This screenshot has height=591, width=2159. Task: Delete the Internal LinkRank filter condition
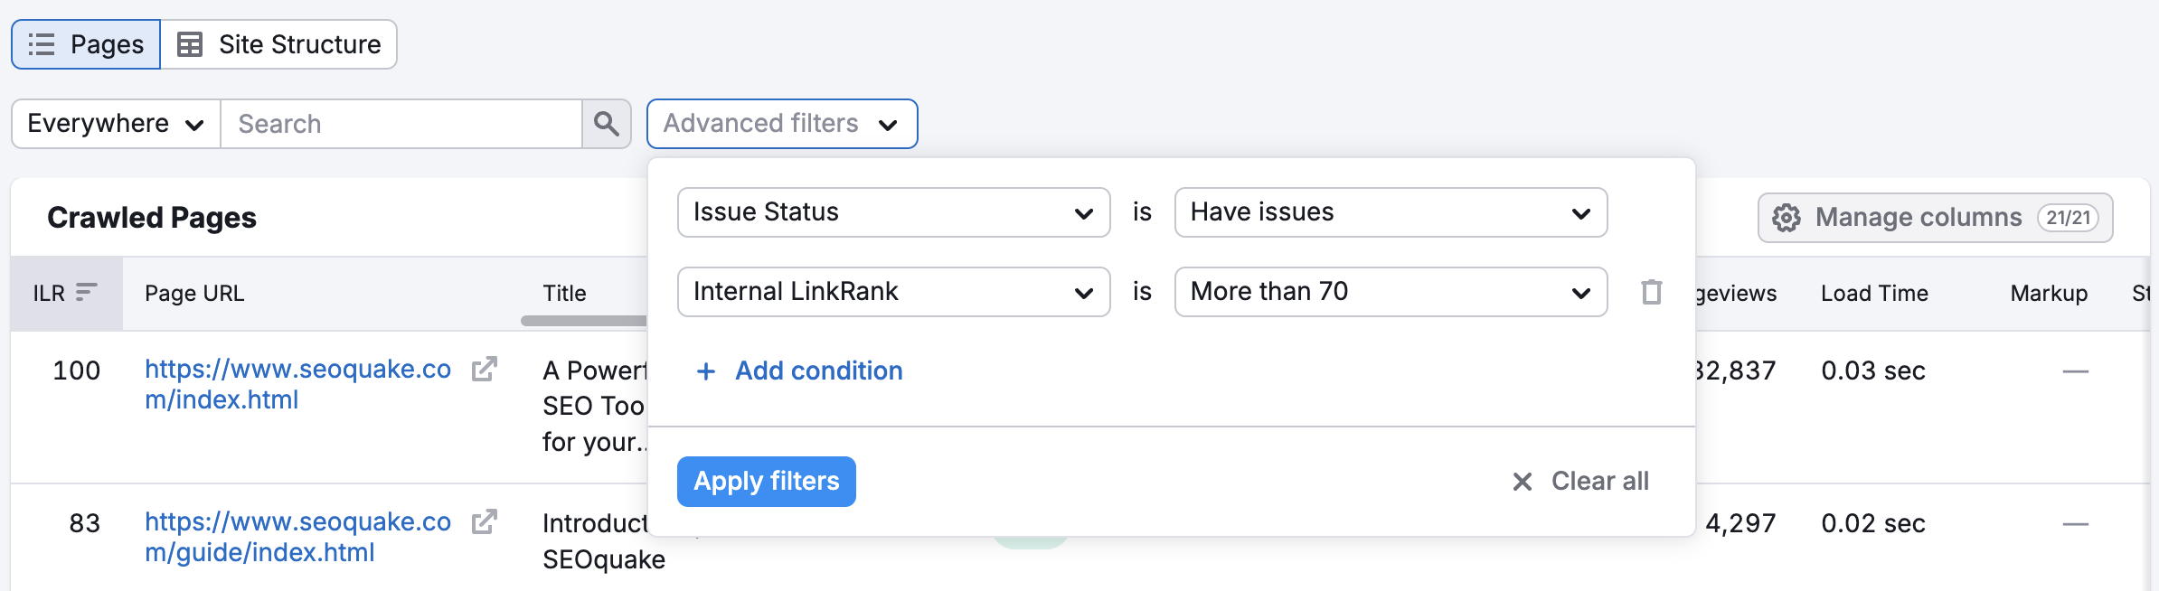tap(1651, 291)
